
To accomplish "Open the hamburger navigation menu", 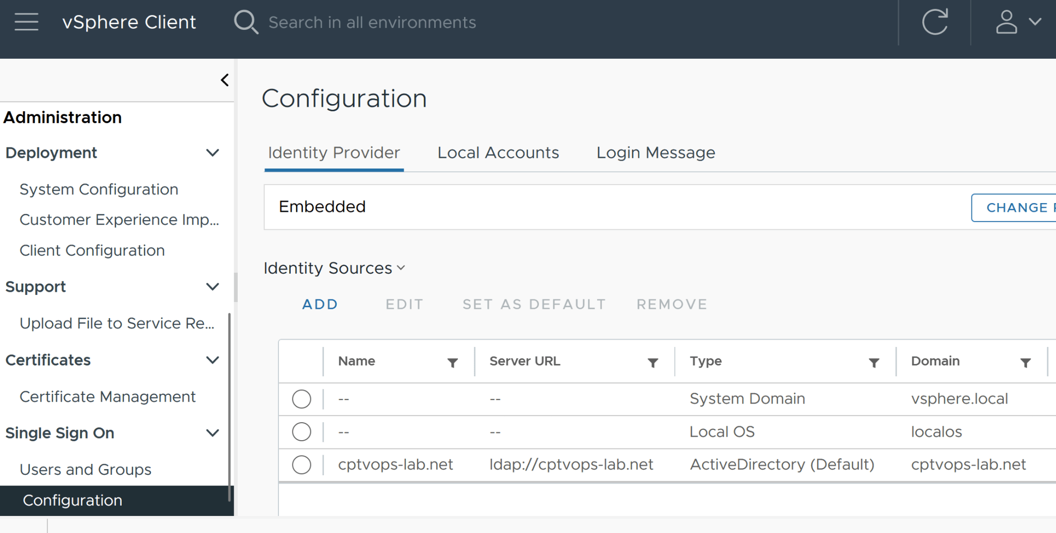I will [26, 22].
